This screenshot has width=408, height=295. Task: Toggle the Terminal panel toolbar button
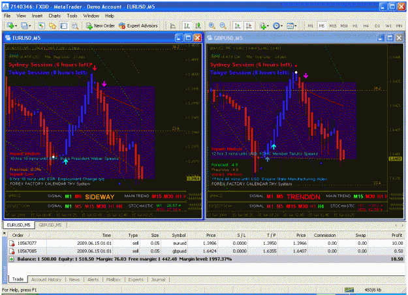(64, 25)
